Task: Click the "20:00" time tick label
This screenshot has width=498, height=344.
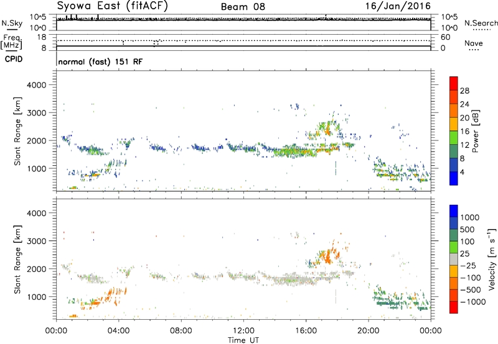Action: click(x=368, y=331)
